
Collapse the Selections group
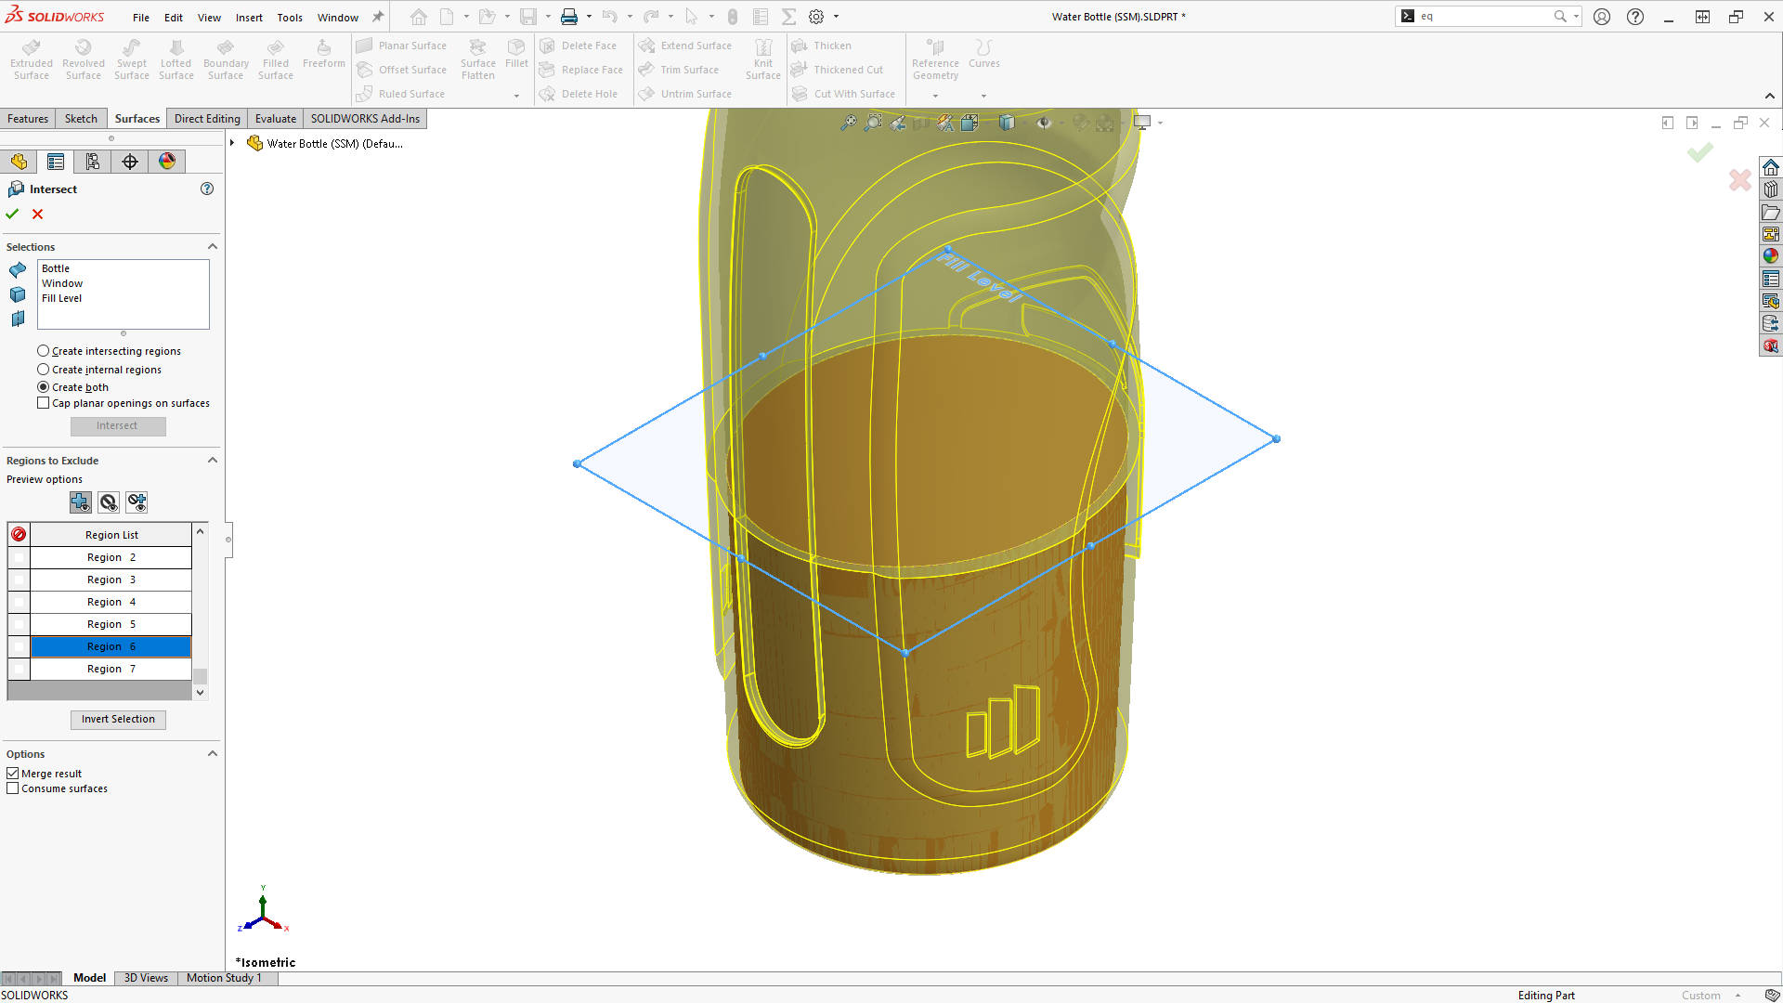pos(213,246)
